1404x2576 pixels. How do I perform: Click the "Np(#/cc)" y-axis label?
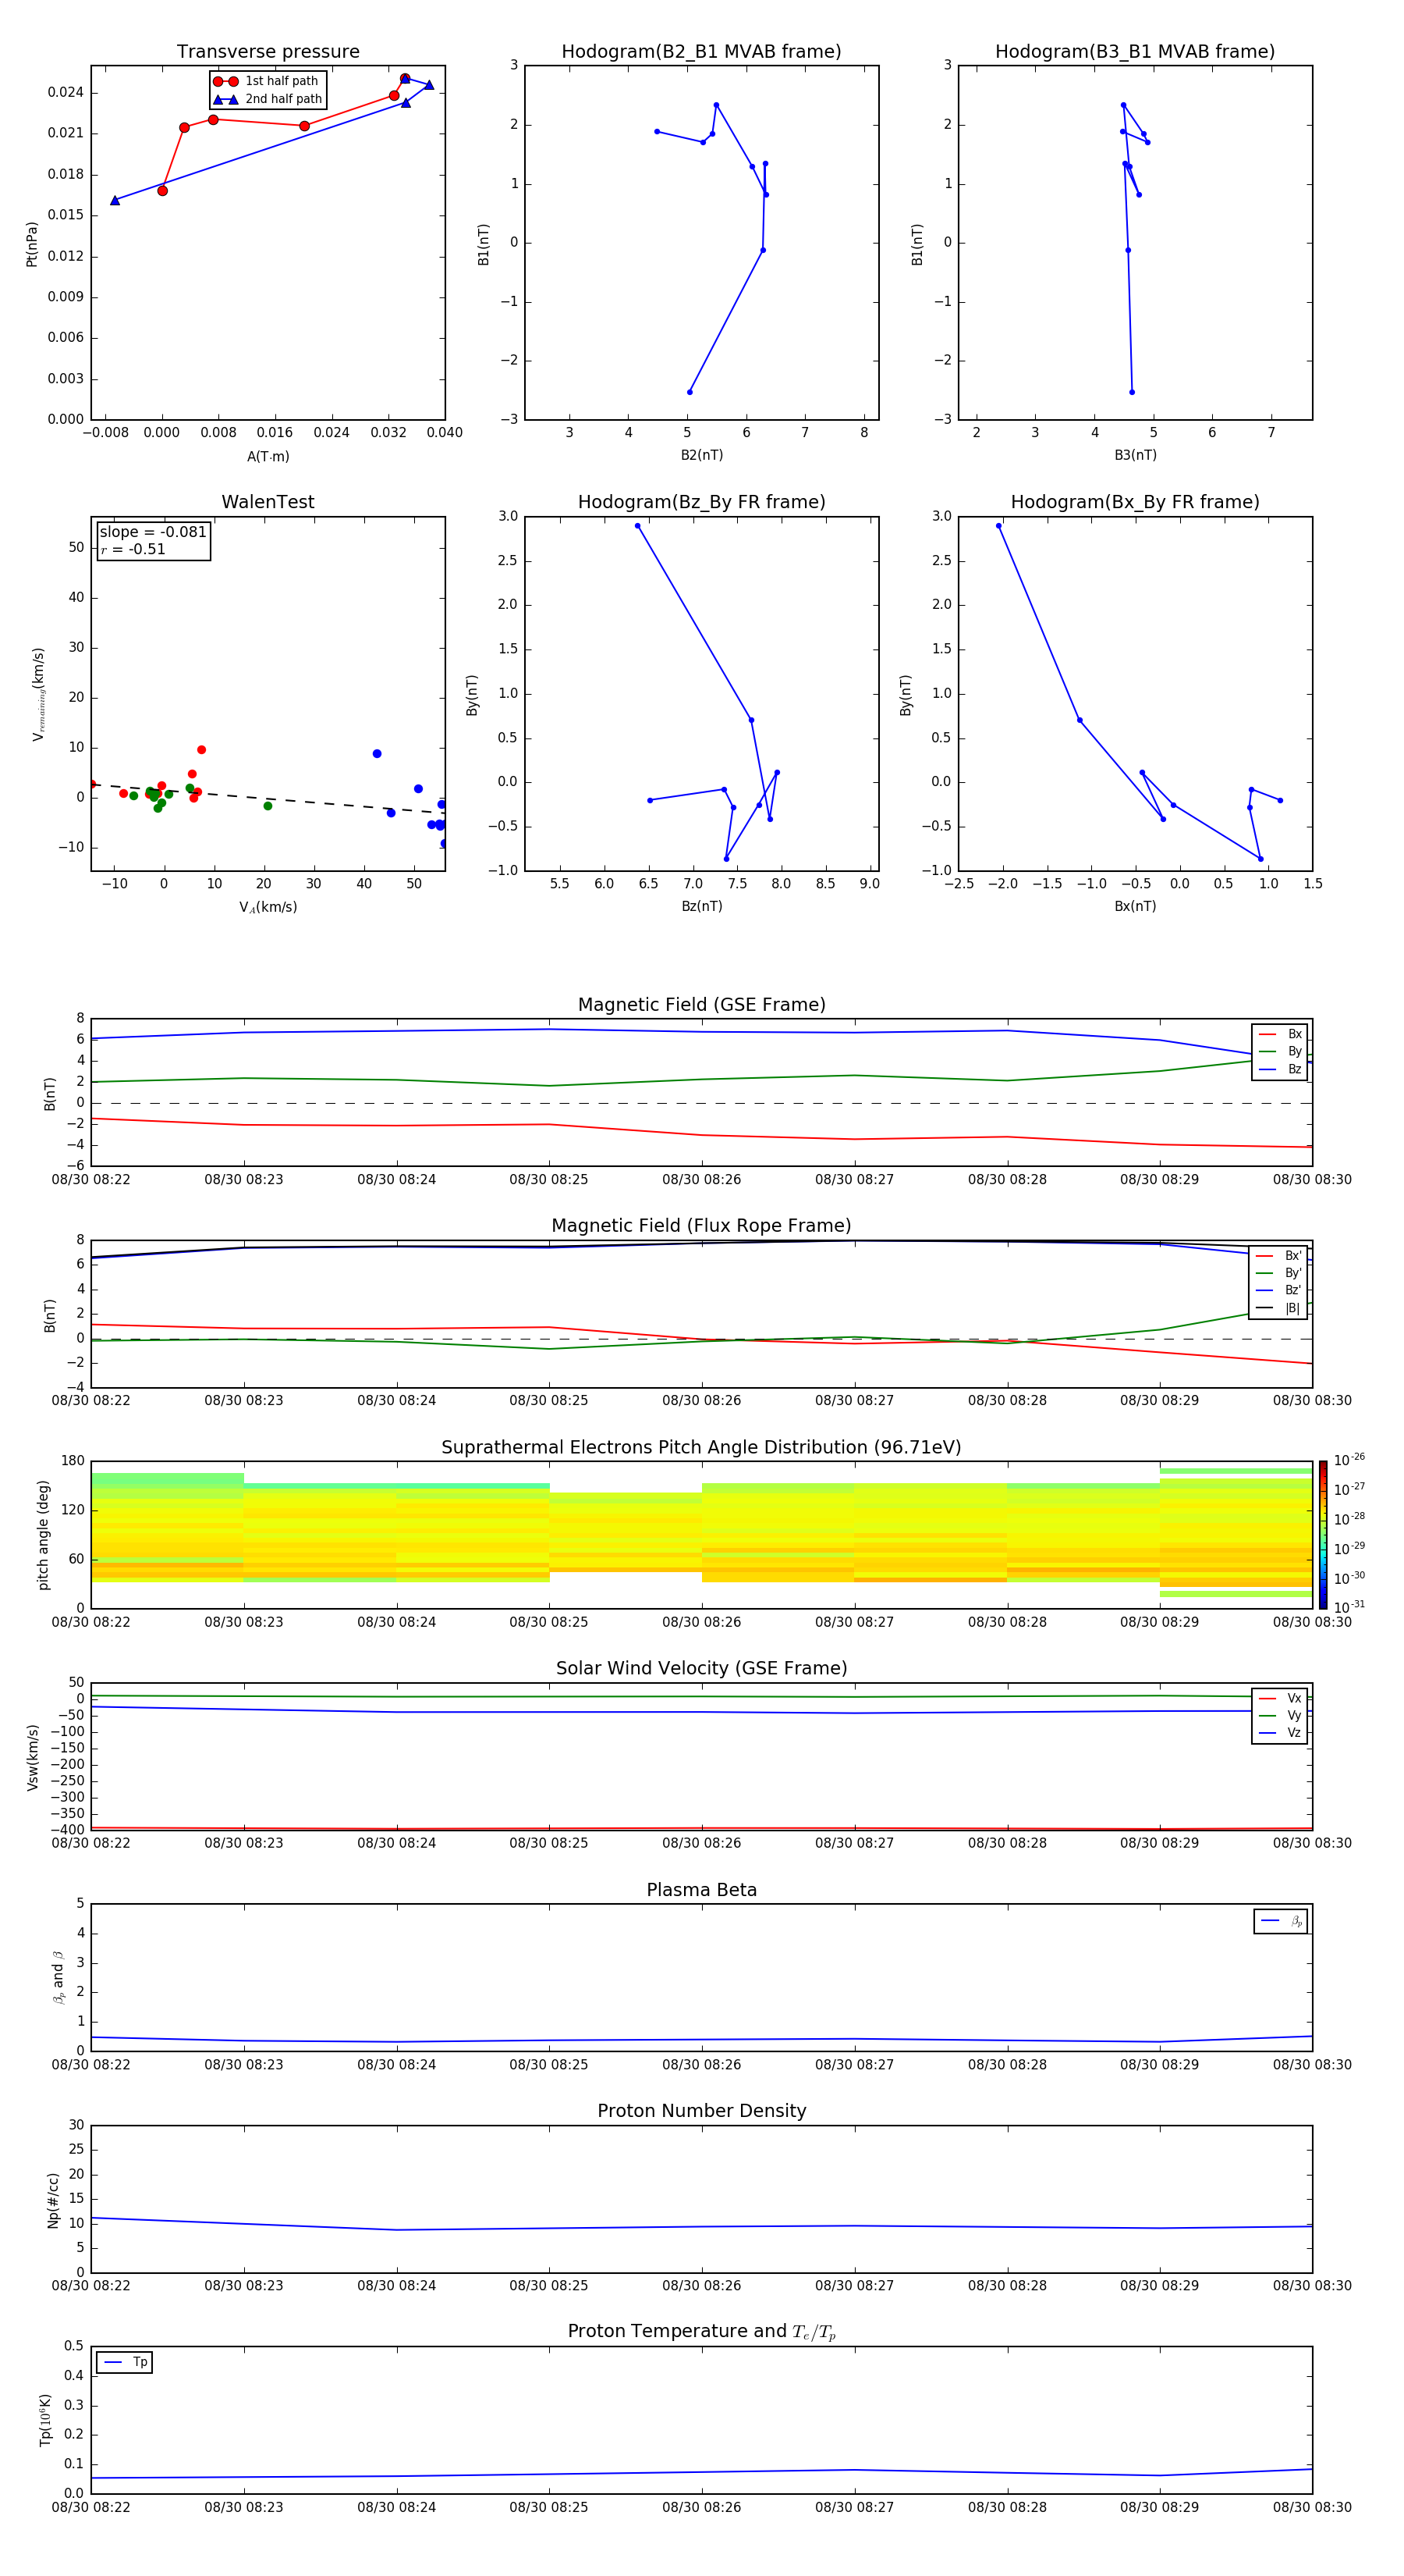click(53, 2199)
